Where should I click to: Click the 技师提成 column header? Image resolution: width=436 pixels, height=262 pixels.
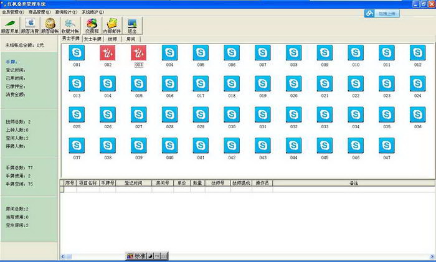(x=241, y=183)
